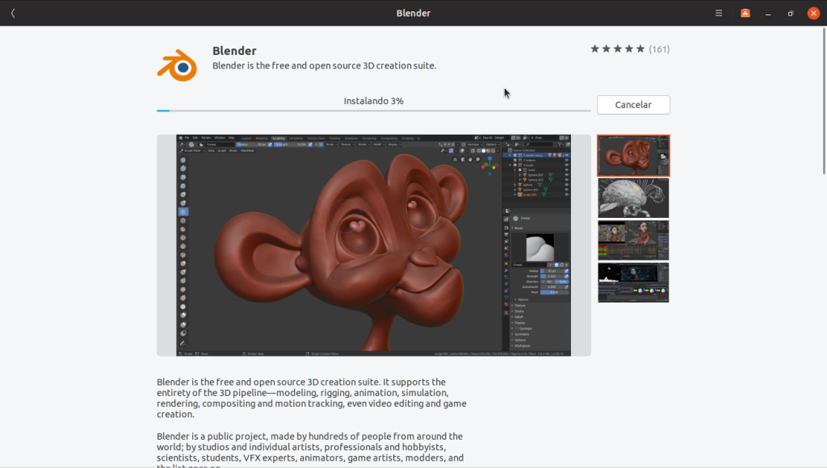Click the Blender title in the header bar
827x468 pixels.
[x=413, y=13]
